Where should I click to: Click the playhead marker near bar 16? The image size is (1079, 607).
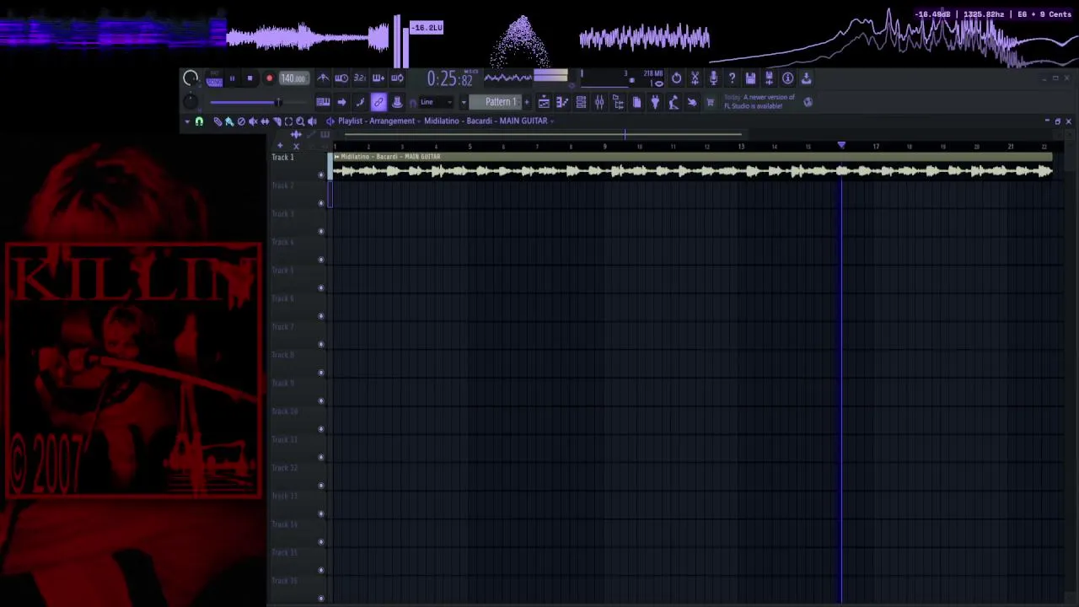841,147
